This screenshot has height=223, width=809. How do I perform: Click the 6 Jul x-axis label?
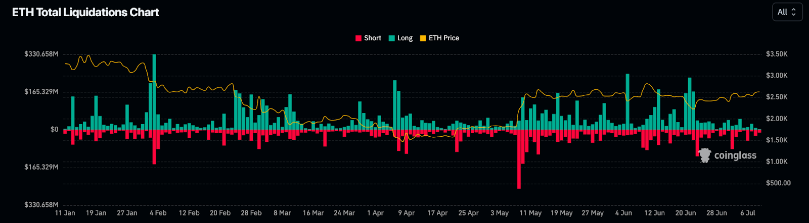(x=748, y=213)
